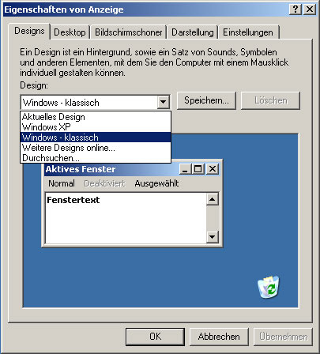The height and width of the screenshot is (354, 320).
Task: Pick Durchsuchen... from the list
Action: point(96,158)
